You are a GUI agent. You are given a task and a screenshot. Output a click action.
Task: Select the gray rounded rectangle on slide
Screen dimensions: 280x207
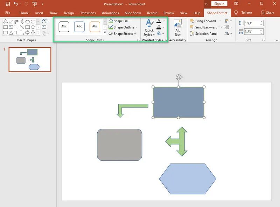[x=119, y=145]
